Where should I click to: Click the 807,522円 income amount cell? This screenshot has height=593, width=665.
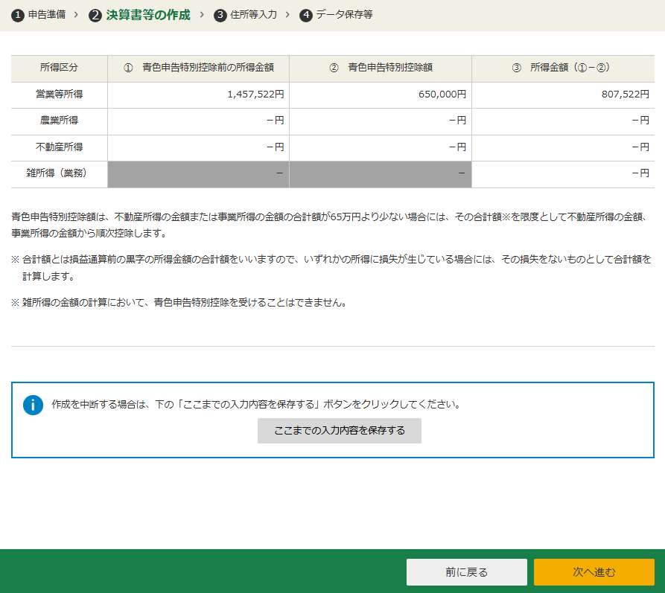pos(620,94)
